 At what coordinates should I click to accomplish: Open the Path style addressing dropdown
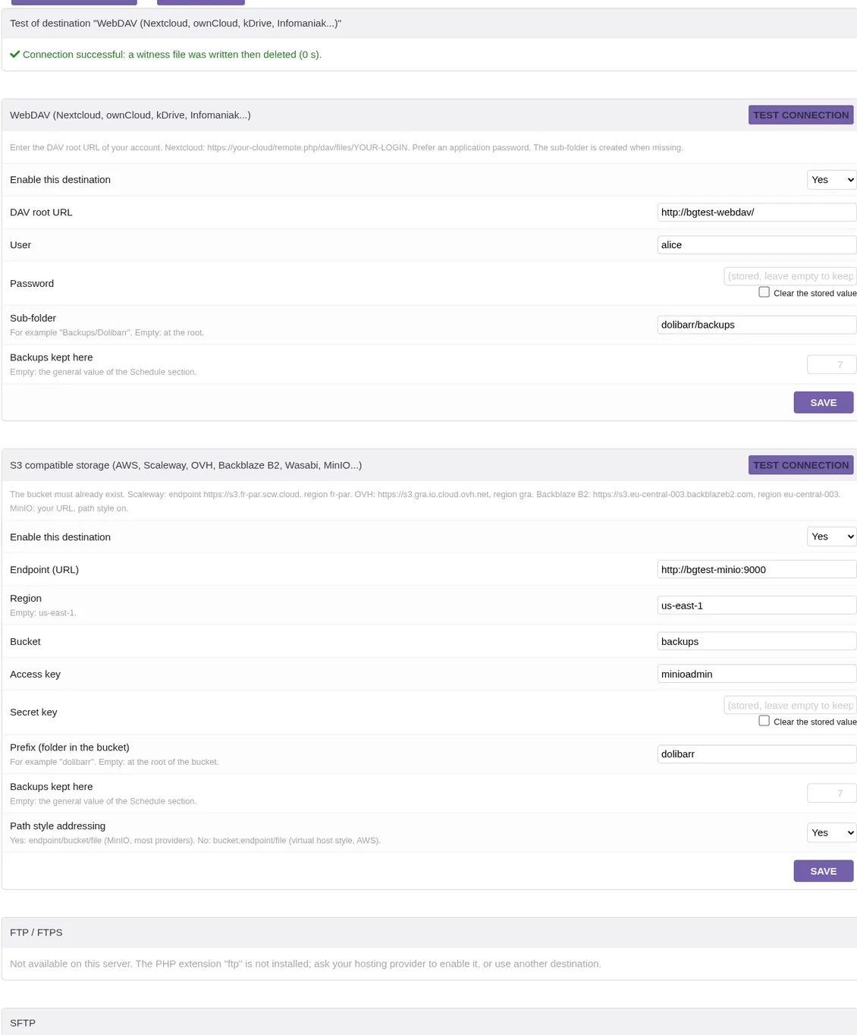pyautogui.click(x=832, y=832)
